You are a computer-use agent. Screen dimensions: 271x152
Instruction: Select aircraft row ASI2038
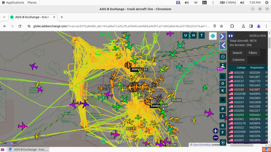[248, 94]
